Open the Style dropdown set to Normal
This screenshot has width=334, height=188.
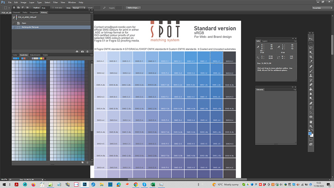click(x=78, y=7)
